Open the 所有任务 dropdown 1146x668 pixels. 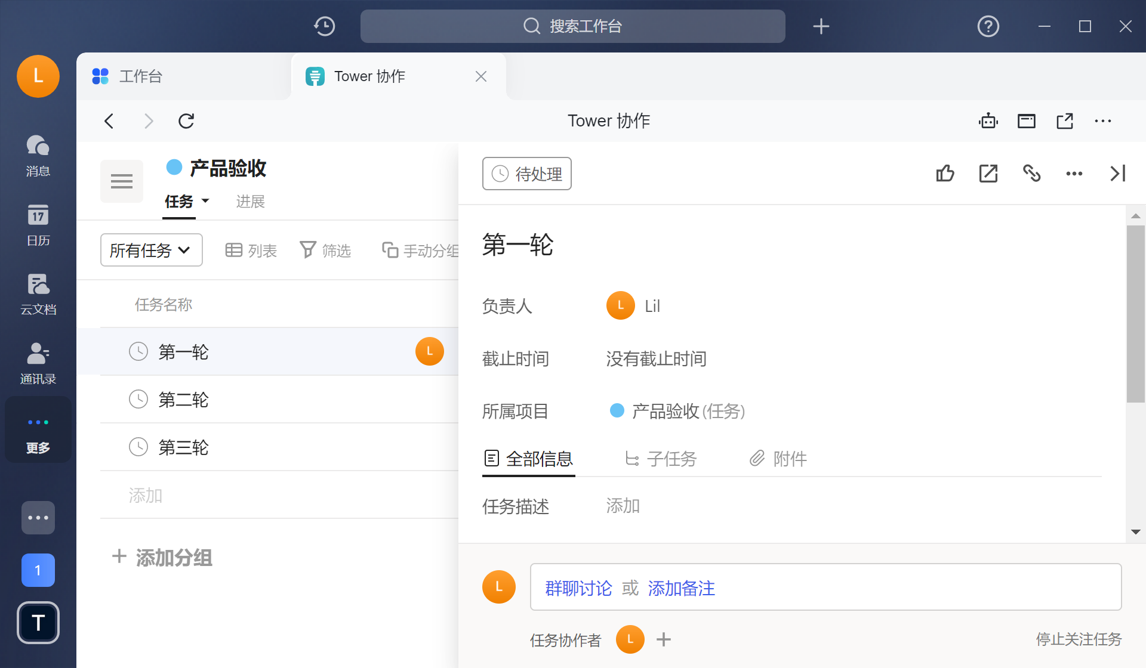(x=152, y=250)
